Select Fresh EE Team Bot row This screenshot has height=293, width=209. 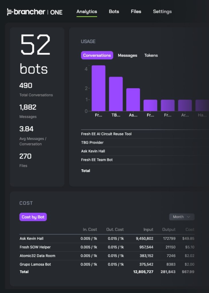[145, 160]
